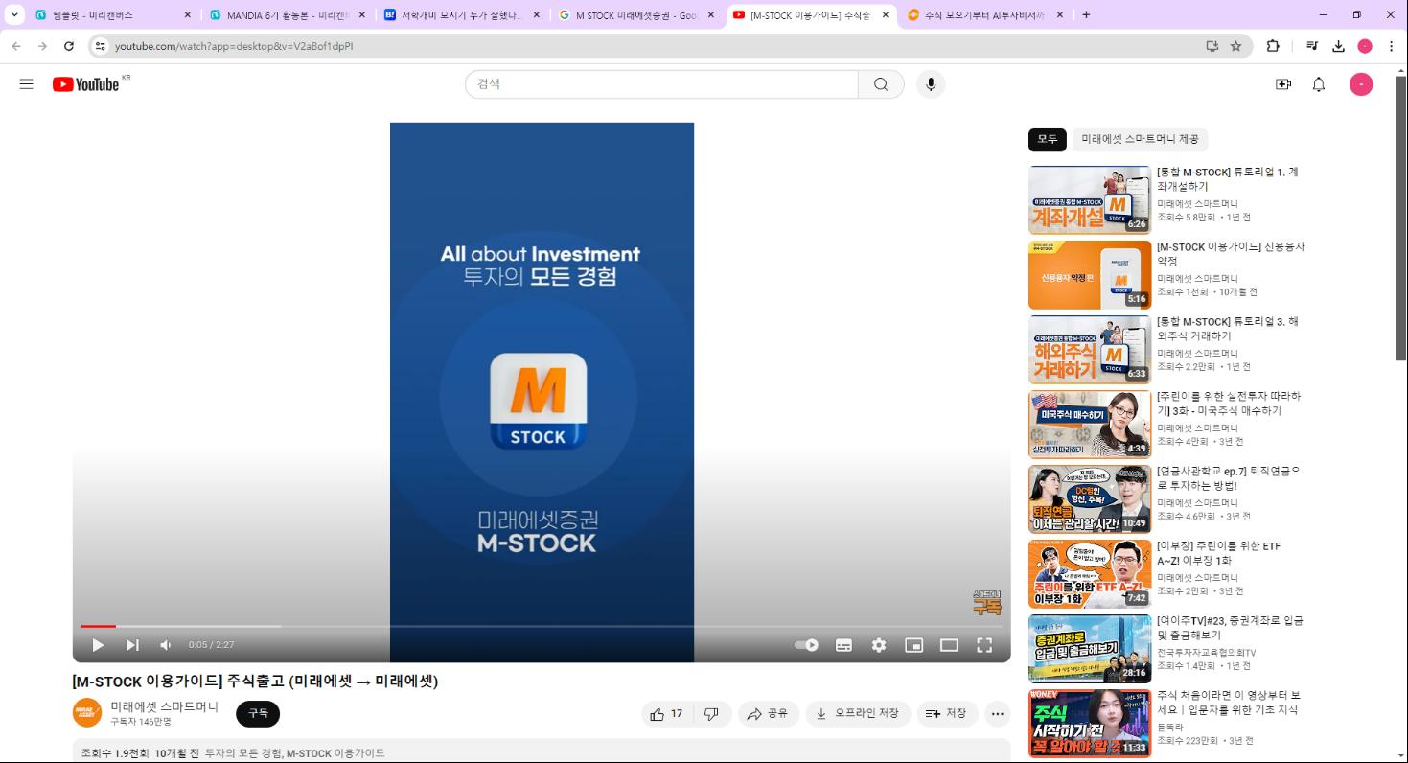Open the 주식 처음이라면 video thumbnail
Screen dimensions: 1408x763
[1090, 724]
